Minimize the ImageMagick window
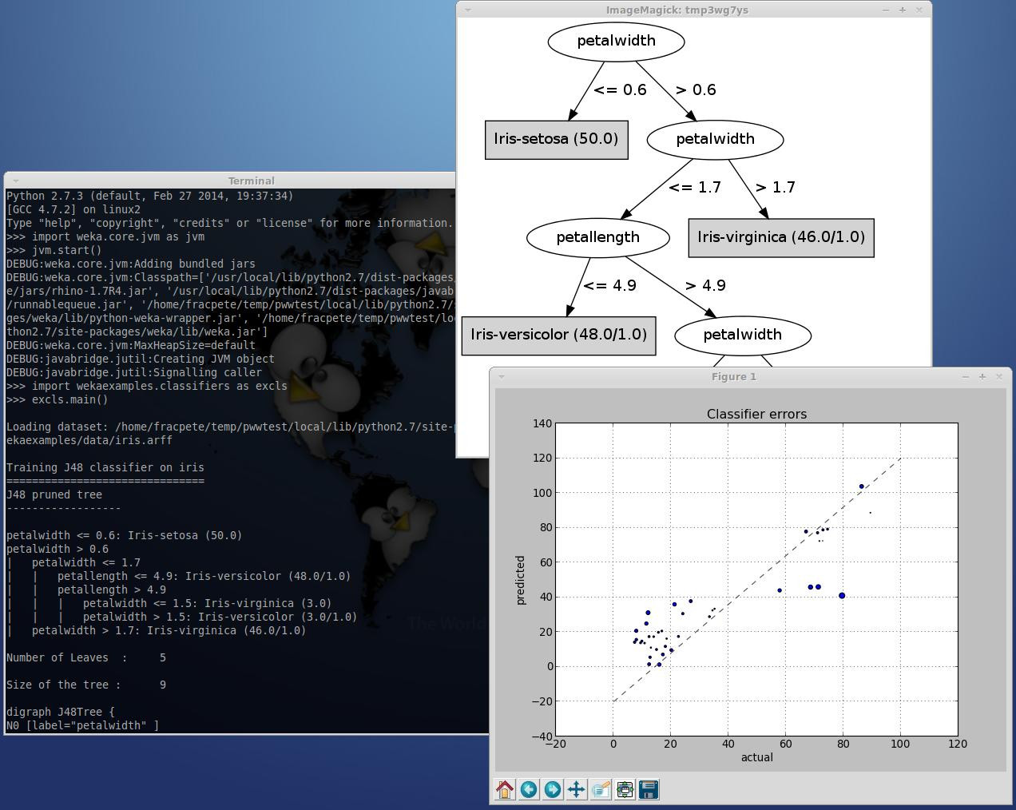Viewport: 1016px width, 810px height. tap(886, 10)
